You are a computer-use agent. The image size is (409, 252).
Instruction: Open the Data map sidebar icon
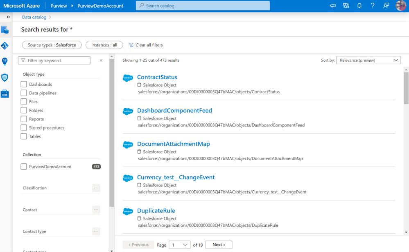coord(5,46)
